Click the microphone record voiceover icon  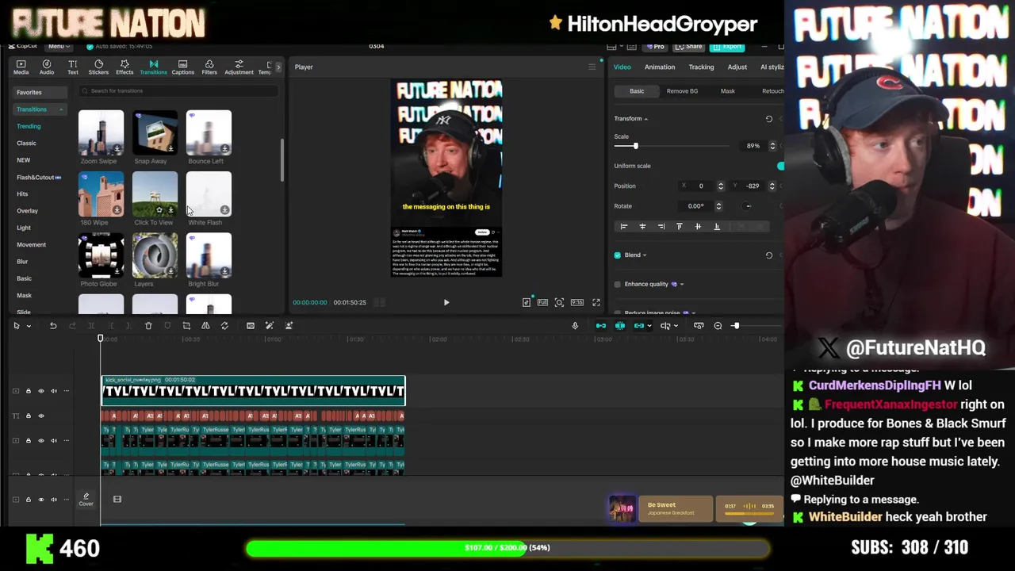[x=575, y=326]
